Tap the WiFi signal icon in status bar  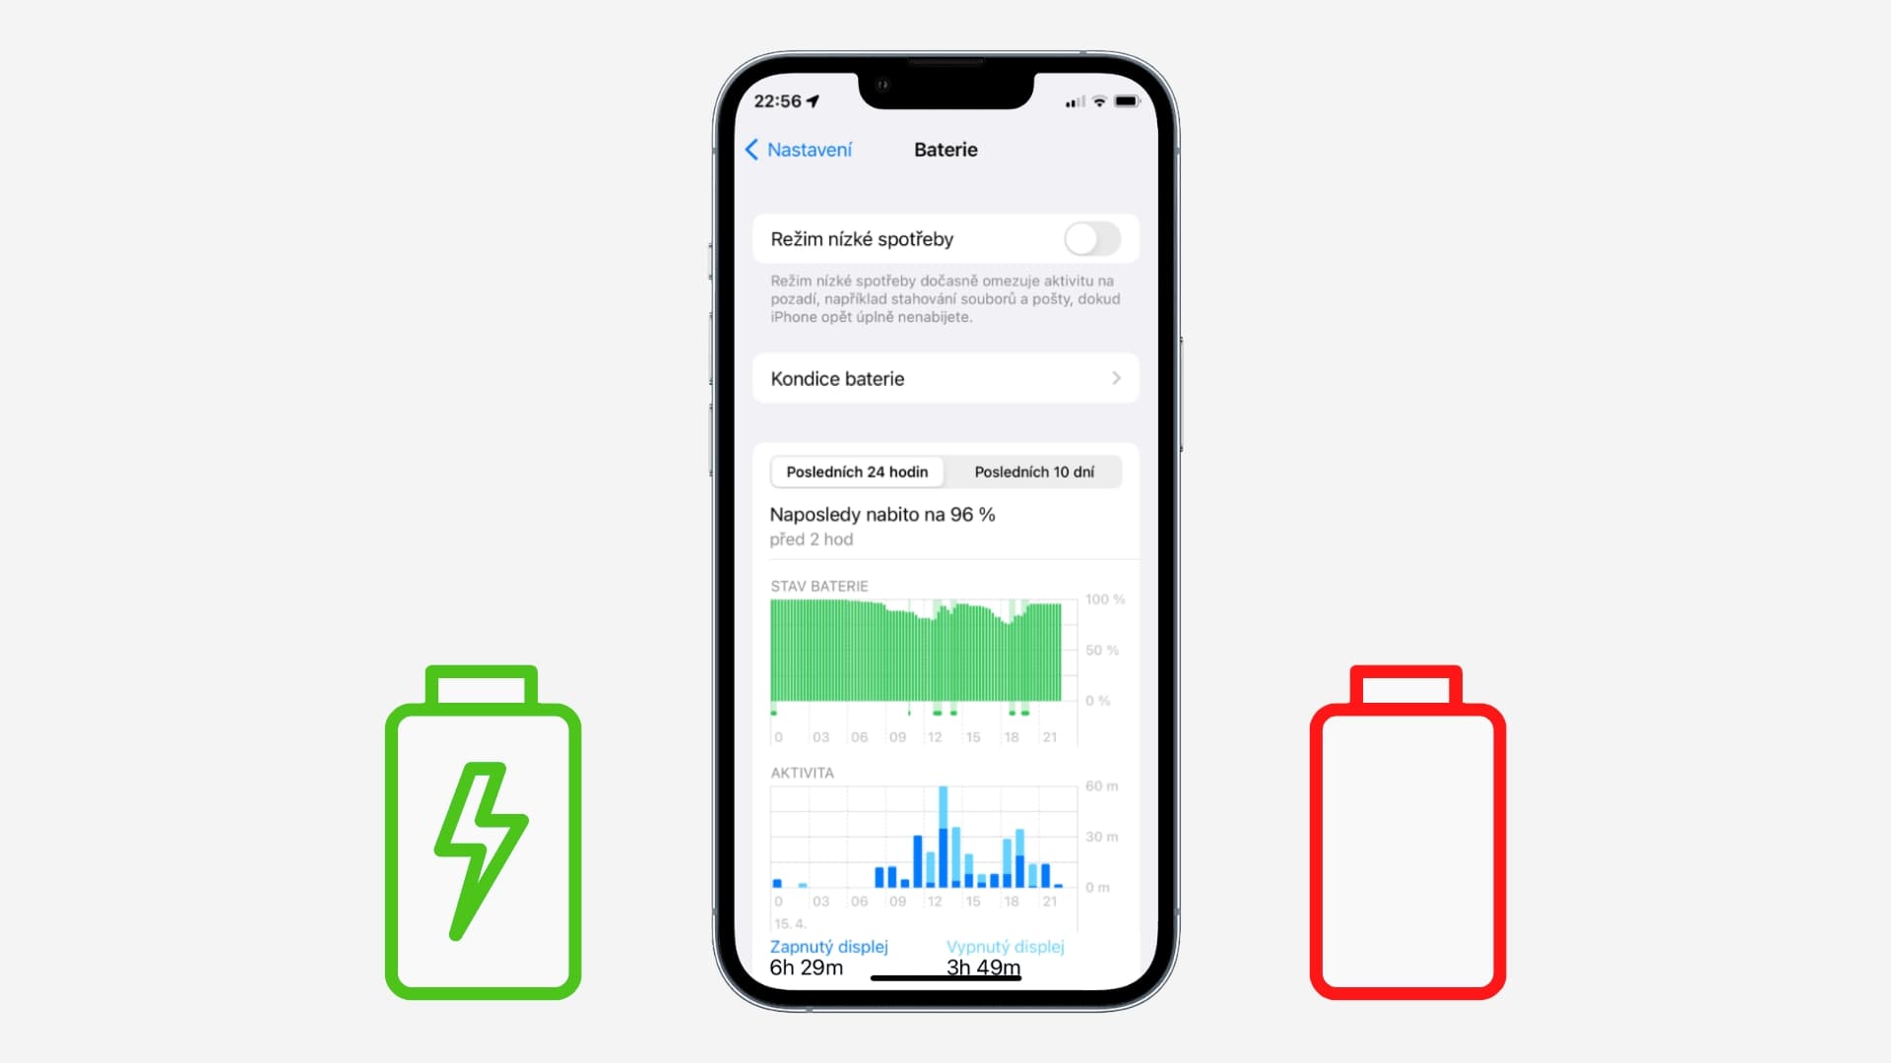(1095, 102)
